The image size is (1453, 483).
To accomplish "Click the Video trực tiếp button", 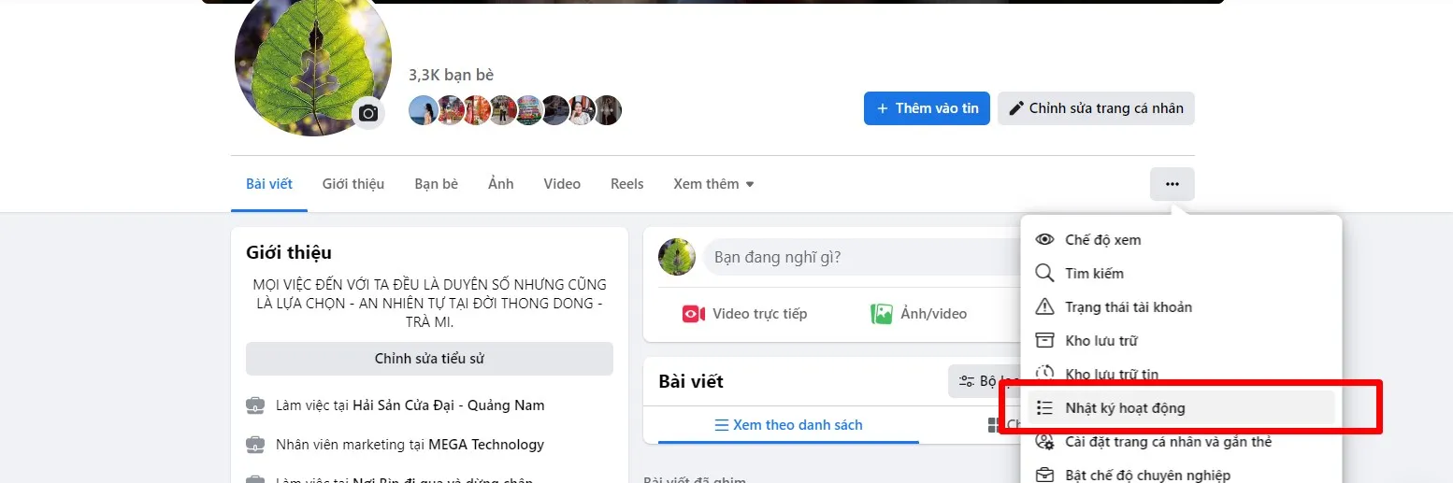I will click(744, 314).
